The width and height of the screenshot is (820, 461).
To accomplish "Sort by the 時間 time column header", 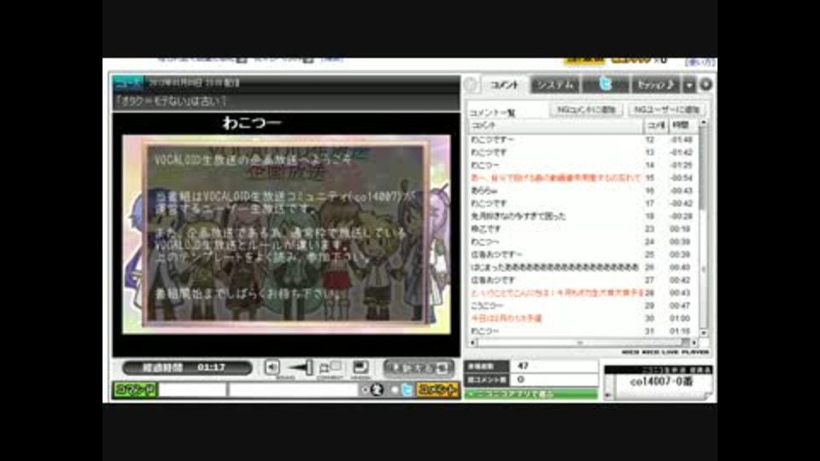I will click(x=683, y=125).
